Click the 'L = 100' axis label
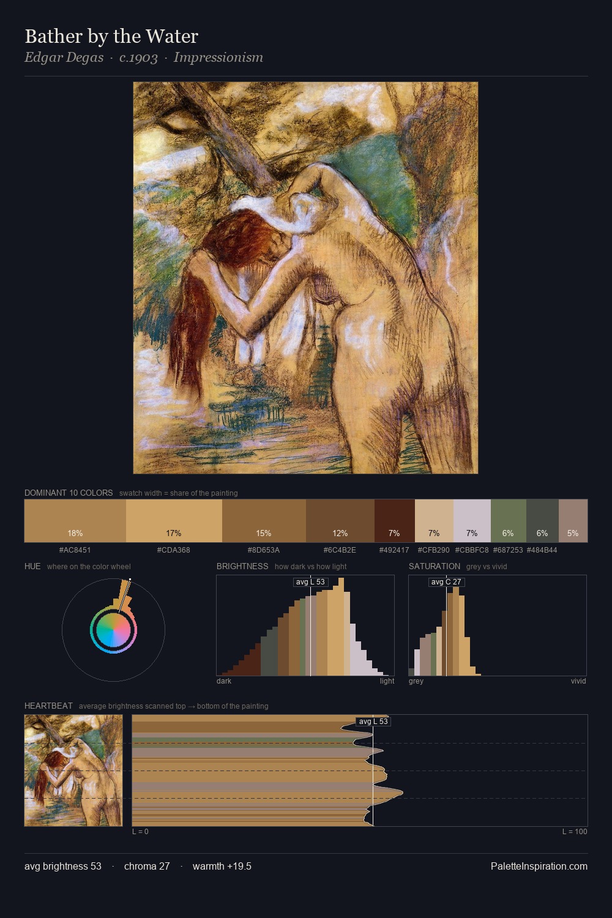The image size is (612, 918). coord(575,832)
